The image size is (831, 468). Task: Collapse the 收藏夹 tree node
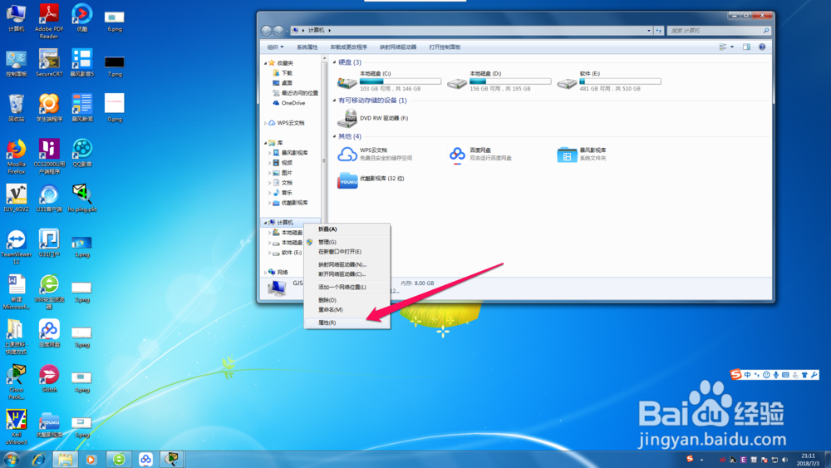point(266,63)
